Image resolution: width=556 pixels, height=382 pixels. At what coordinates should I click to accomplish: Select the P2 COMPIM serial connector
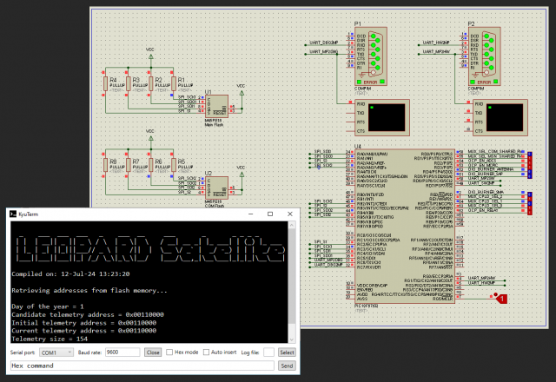pyautogui.click(x=485, y=56)
